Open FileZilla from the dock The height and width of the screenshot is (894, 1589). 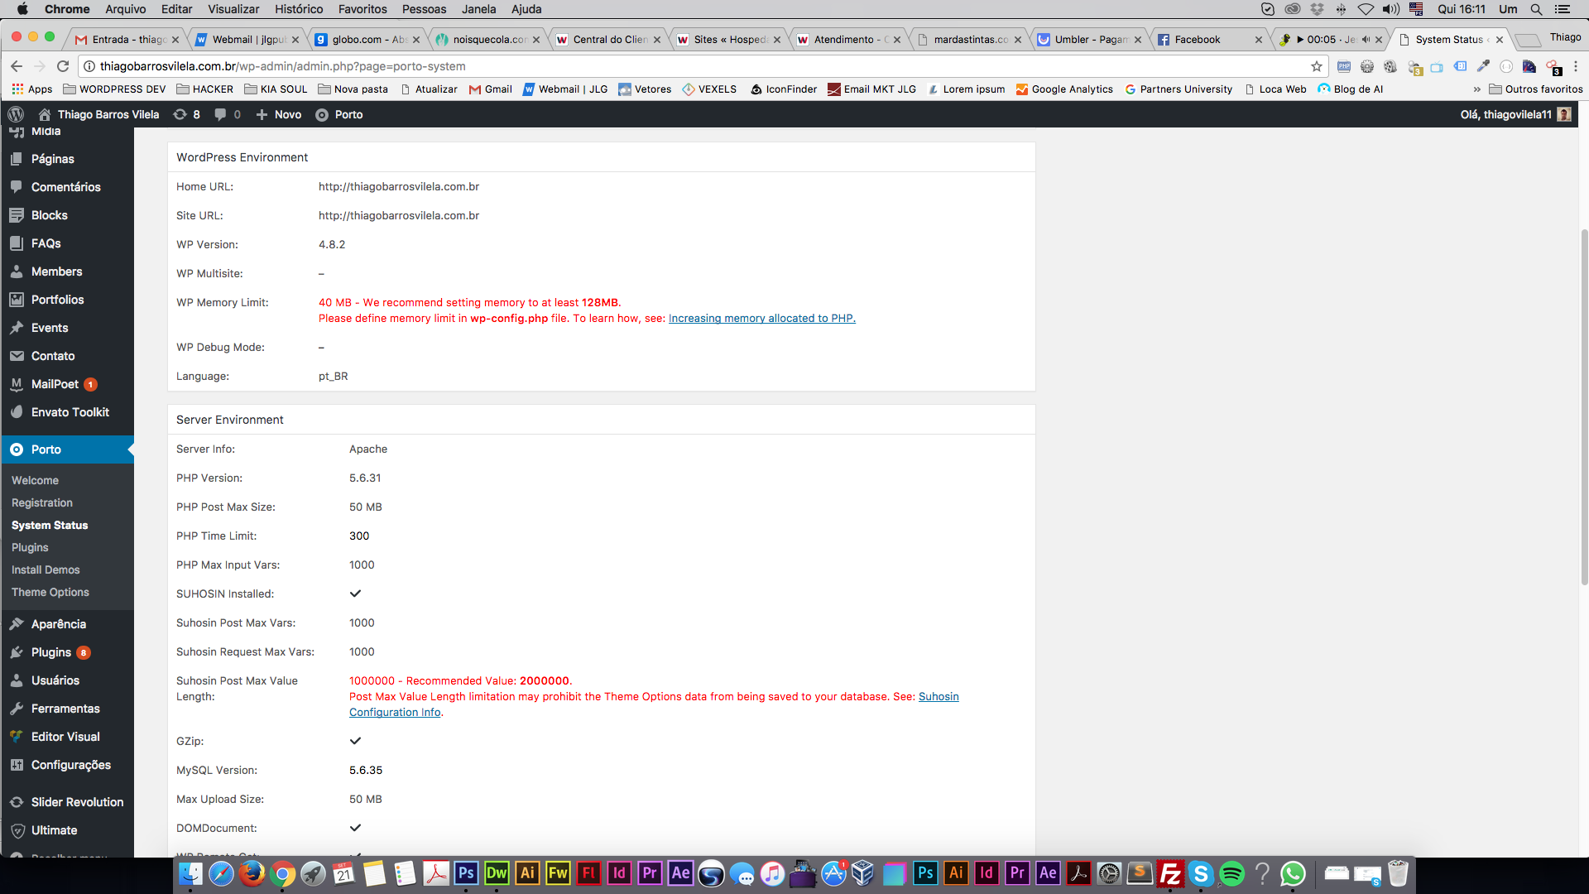coord(1170,873)
